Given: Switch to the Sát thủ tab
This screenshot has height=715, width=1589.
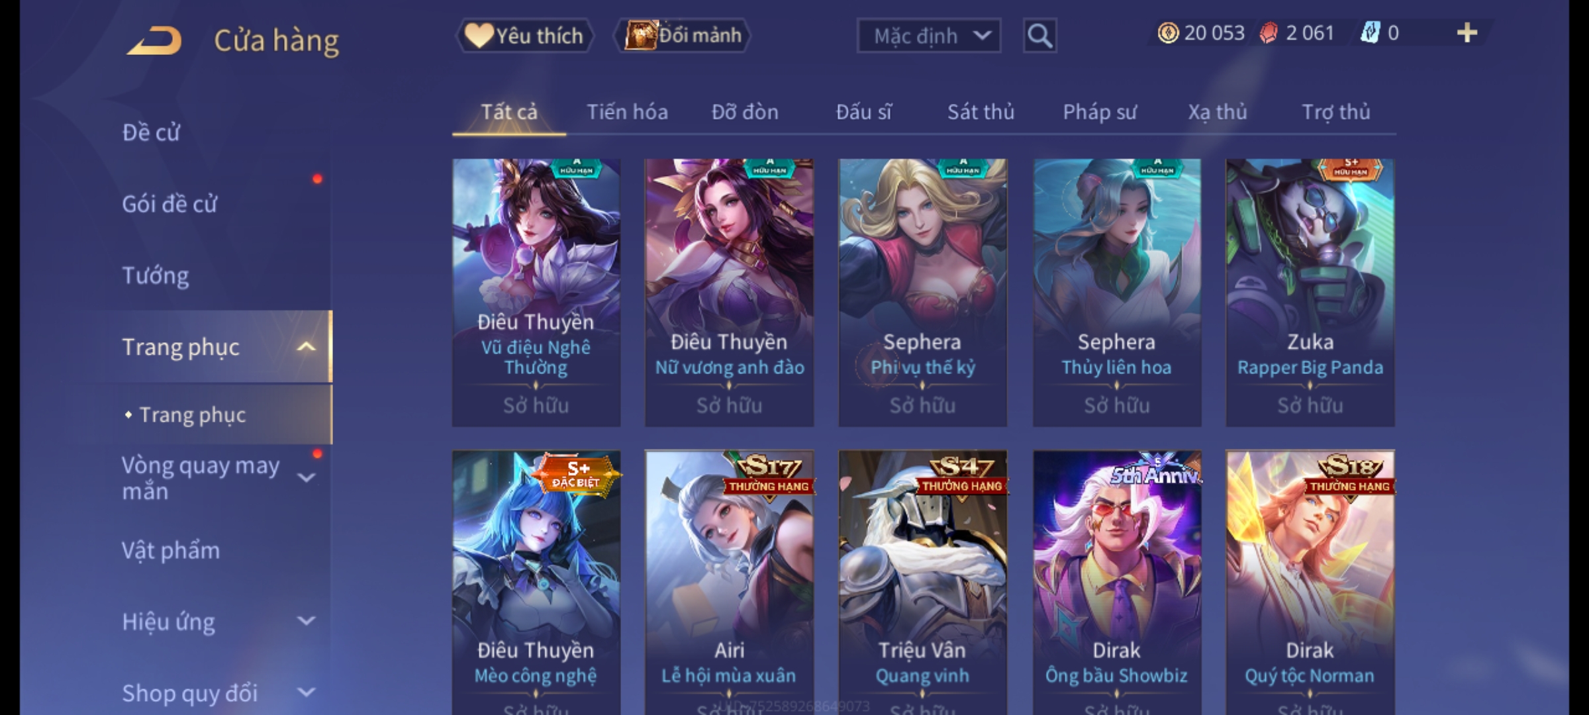Looking at the screenshot, I should click(981, 112).
